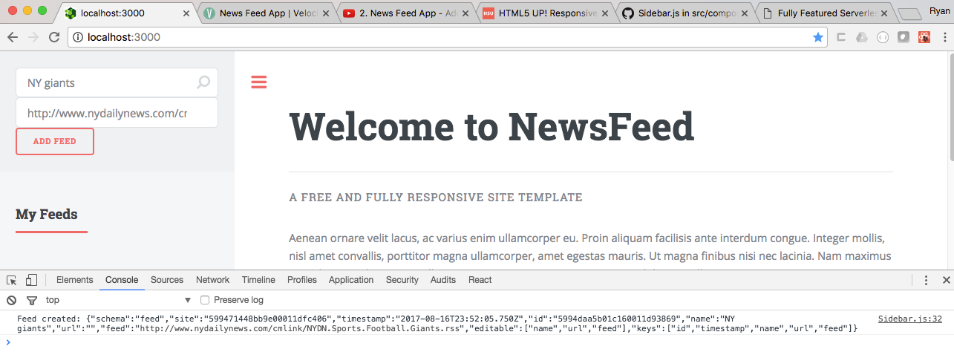The width and height of the screenshot is (954, 352).
Task: Open the Audits DevTools tab
Action: point(443,280)
